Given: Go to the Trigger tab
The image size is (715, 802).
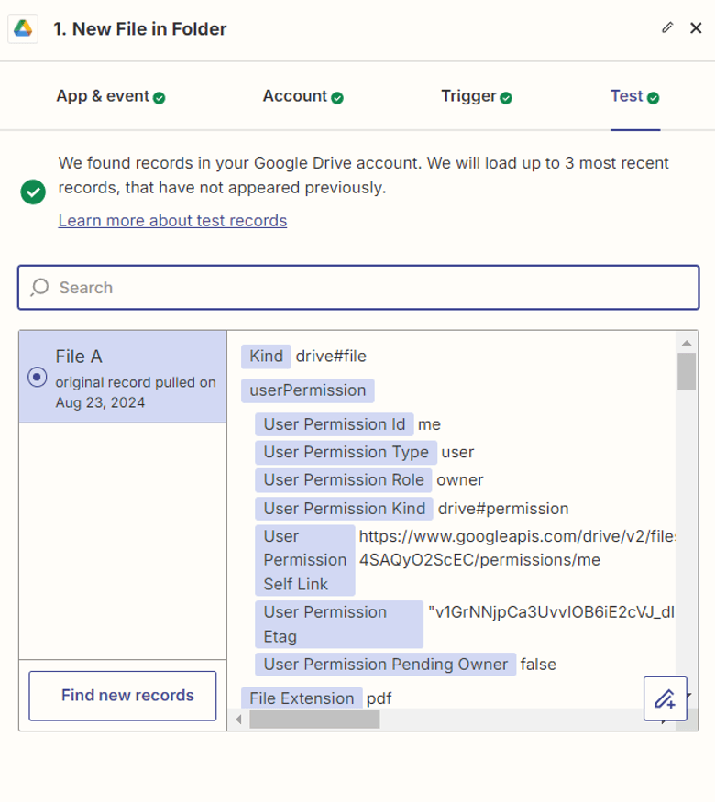Looking at the screenshot, I should coord(476,96).
